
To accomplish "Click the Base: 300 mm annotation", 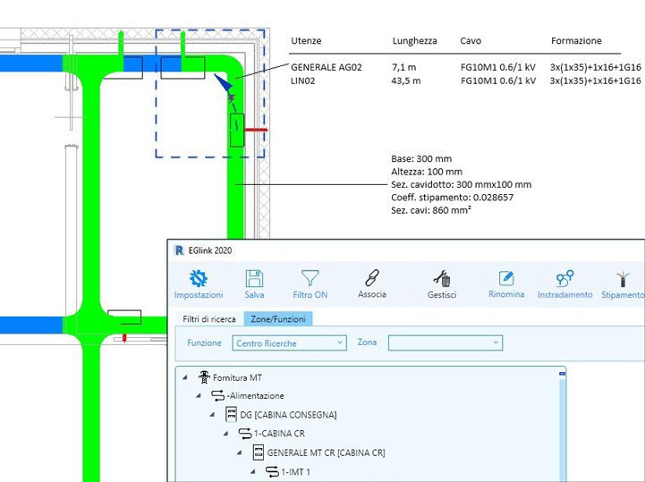I will [421, 159].
